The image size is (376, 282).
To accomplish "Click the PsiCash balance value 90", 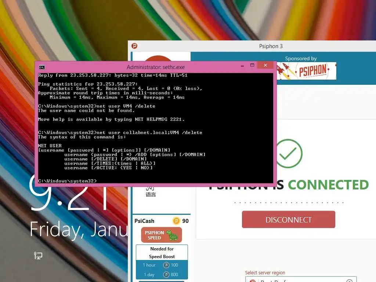I will (185, 221).
